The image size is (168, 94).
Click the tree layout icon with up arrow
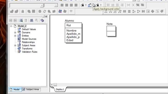click(x=139, y=11)
